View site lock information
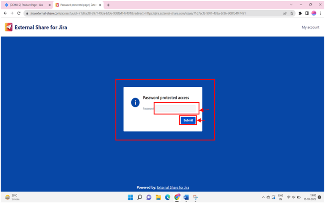This screenshot has width=325, height=203. point(27,13)
